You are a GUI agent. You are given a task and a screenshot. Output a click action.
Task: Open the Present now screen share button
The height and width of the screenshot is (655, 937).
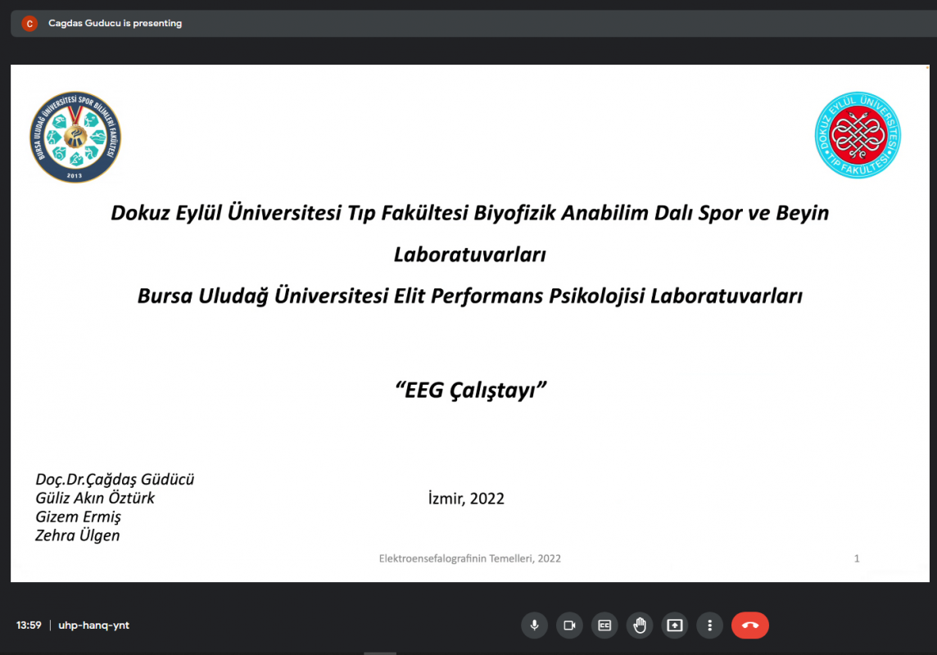[675, 626]
